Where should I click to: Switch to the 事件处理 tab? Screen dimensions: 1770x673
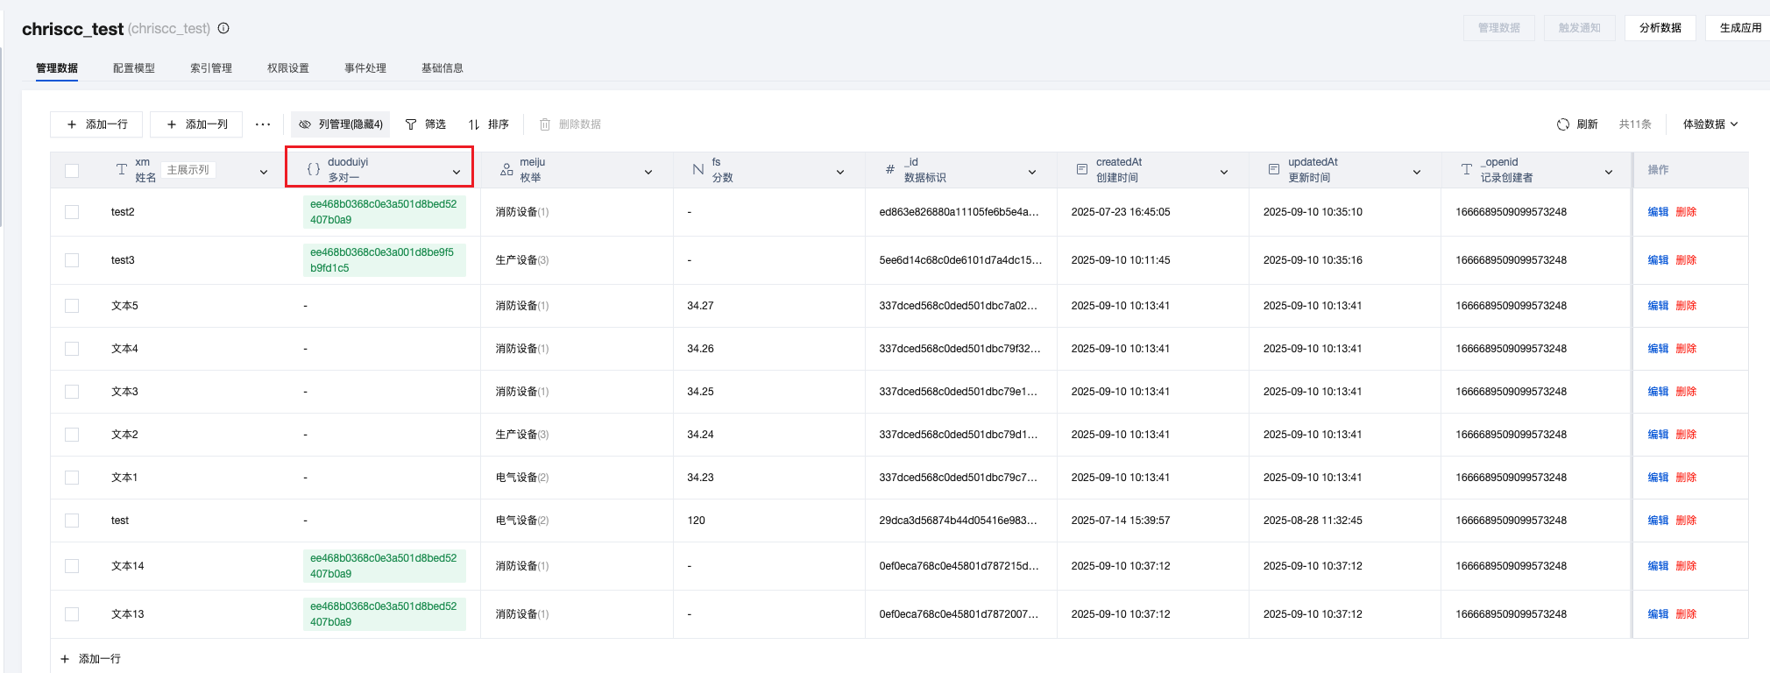[365, 68]
